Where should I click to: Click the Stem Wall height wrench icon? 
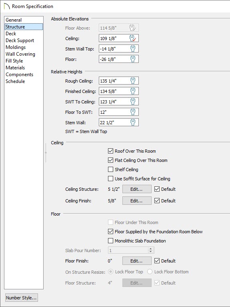point(133,122)
